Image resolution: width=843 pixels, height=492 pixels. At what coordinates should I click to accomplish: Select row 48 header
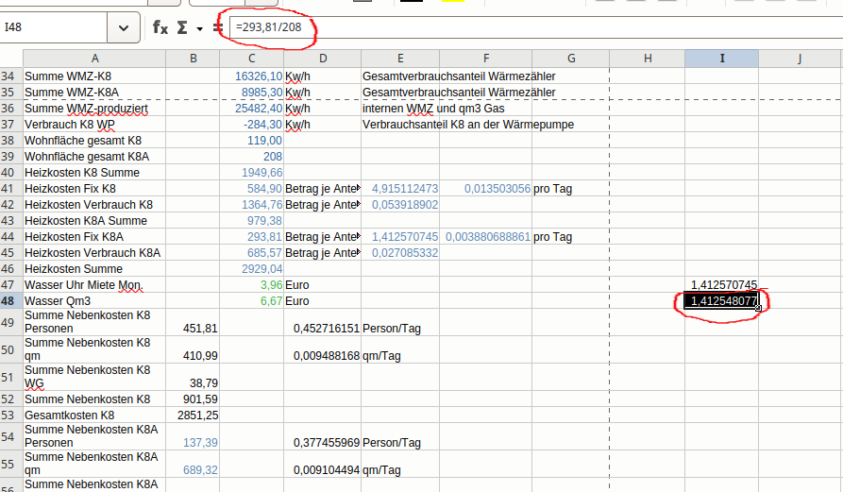(x=11, y=301)
